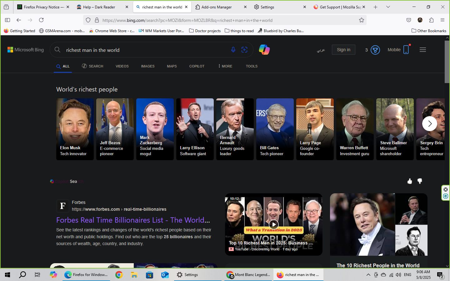Open Windows Start menu
The width and height of the screenshot is (450, 281).
pos(7,275)
